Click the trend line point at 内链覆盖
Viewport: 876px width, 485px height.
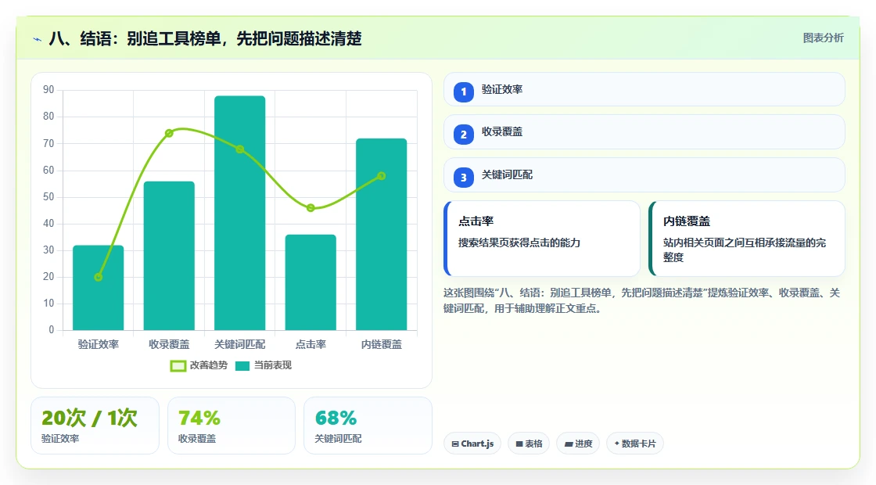(382, 176)
